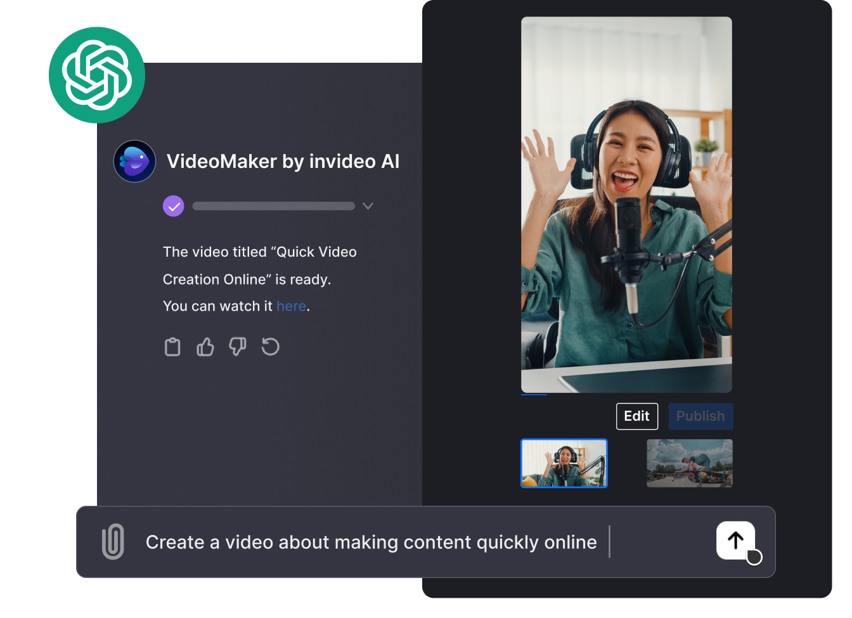Screen dimensions: 852x618
Task: Give the response a thumbs down
Action: pyautogui.click(x=238, y=347)
